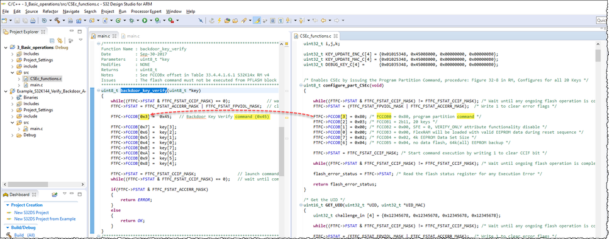Click the Build hammer toolbar icon
Screen dimensions: 609x239
pos(57,20)
